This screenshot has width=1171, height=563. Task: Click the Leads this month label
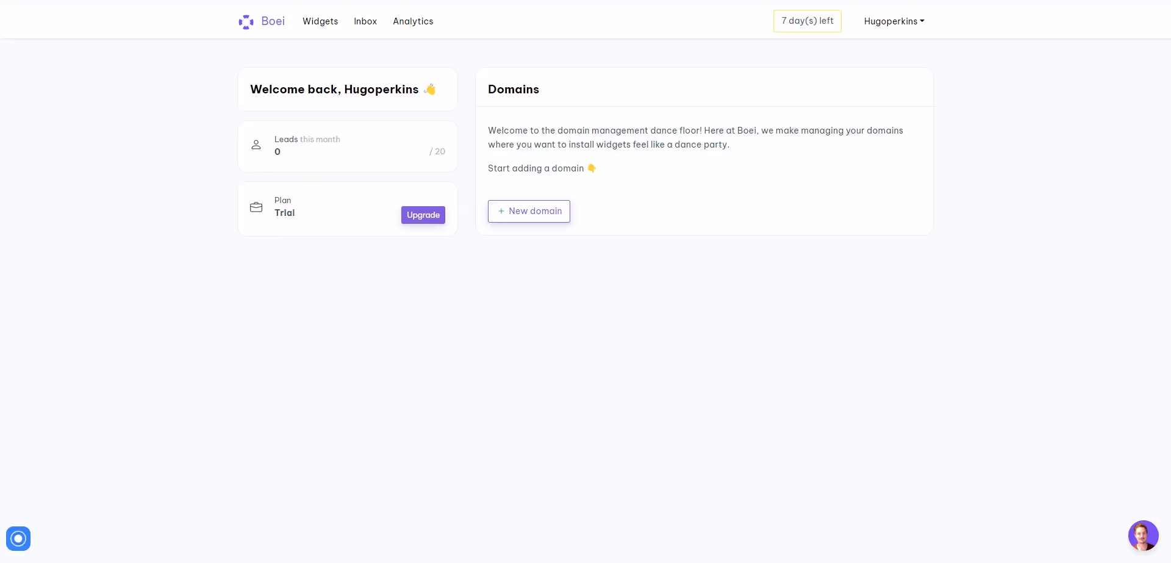[307, 139]
